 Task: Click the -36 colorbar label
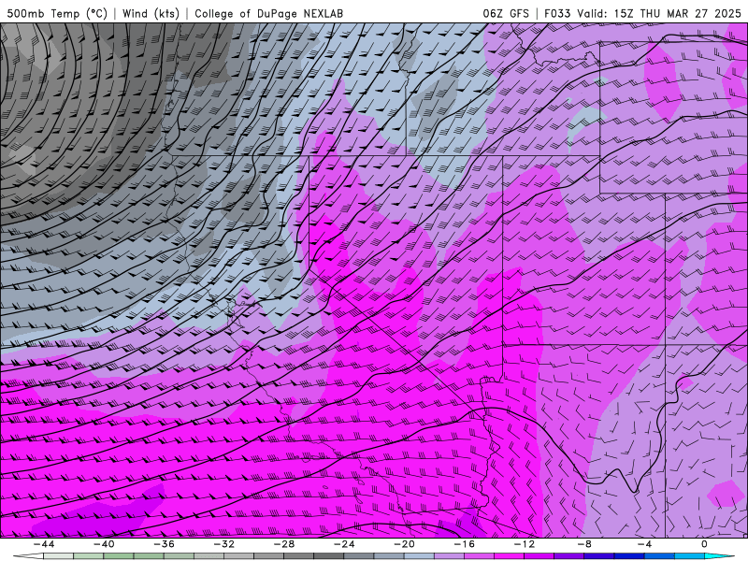(x=164, y=544)
